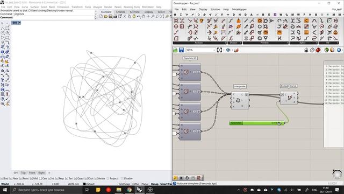This screenshot has height=194, width=344.
Task: Click the black Default layer swatch in status bar
Action: click(x=84, y=184)
